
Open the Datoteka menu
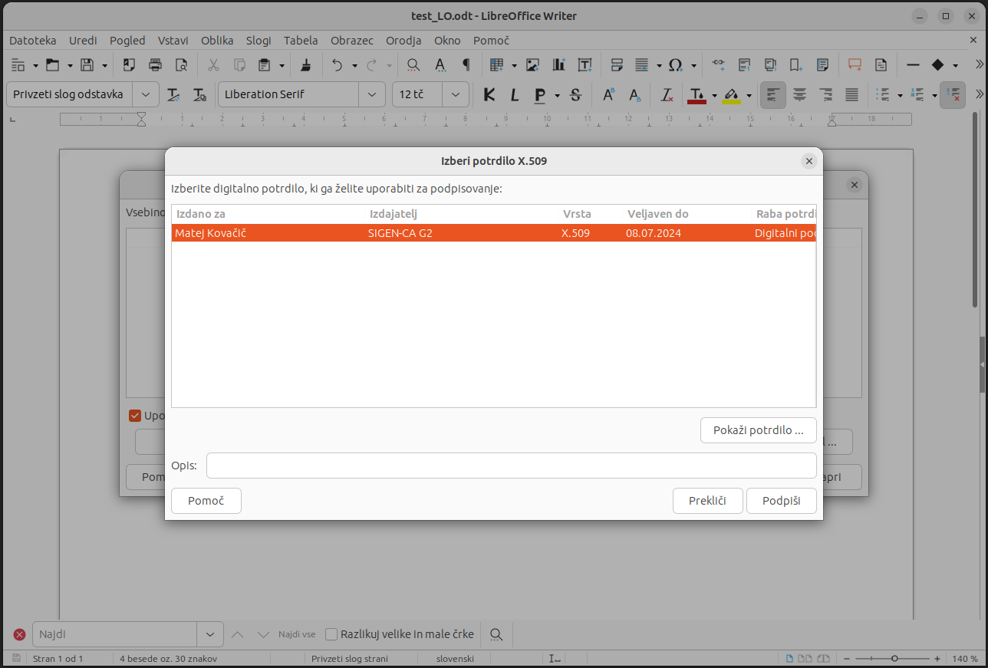(33, 41)
